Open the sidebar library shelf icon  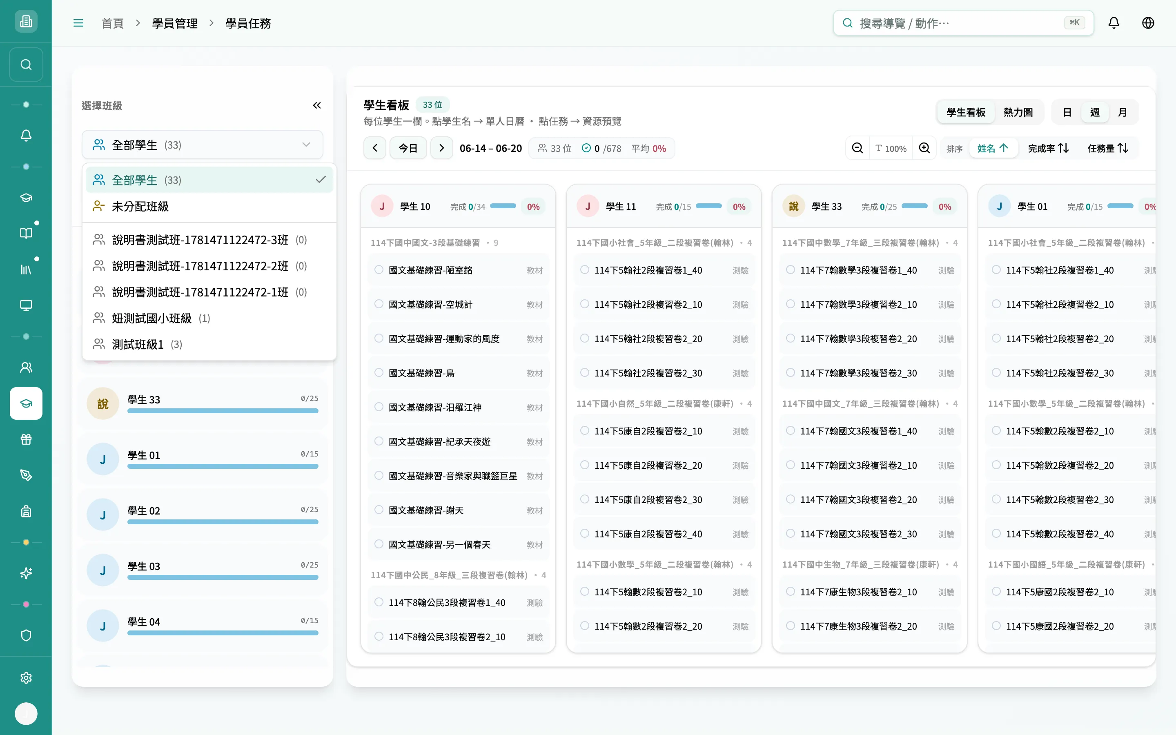pos(26,269)
